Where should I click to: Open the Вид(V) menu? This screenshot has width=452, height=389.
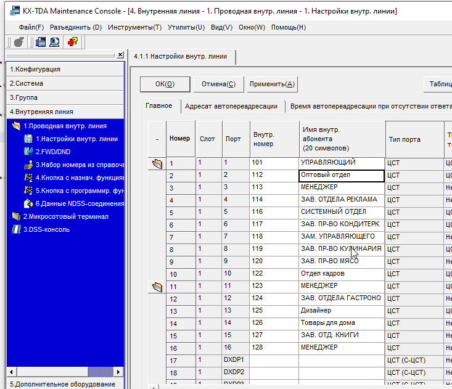pos(221,27)
